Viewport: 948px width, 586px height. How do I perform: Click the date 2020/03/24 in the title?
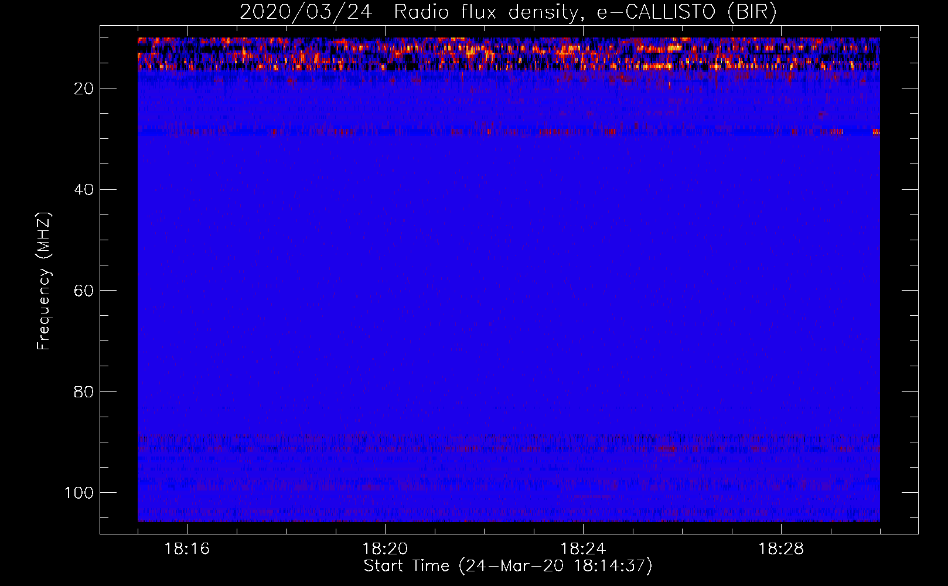click(x=305, y=12)
